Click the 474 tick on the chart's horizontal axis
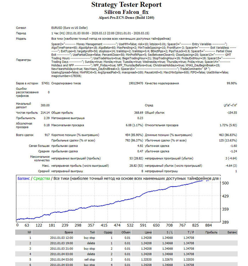This screenshot has width=248, height=266. tap(117, 225)
